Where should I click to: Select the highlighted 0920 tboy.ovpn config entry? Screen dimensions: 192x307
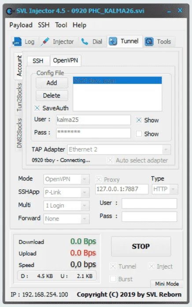tap(117, 80)
